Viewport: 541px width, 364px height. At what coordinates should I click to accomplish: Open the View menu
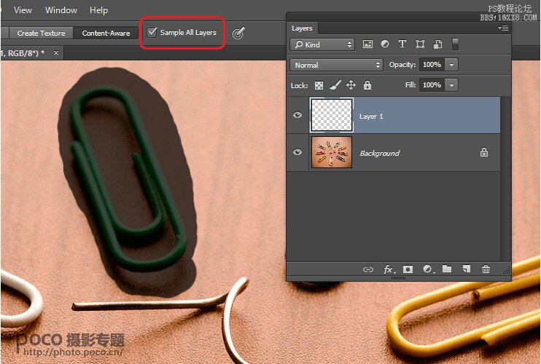coord(23,10)
